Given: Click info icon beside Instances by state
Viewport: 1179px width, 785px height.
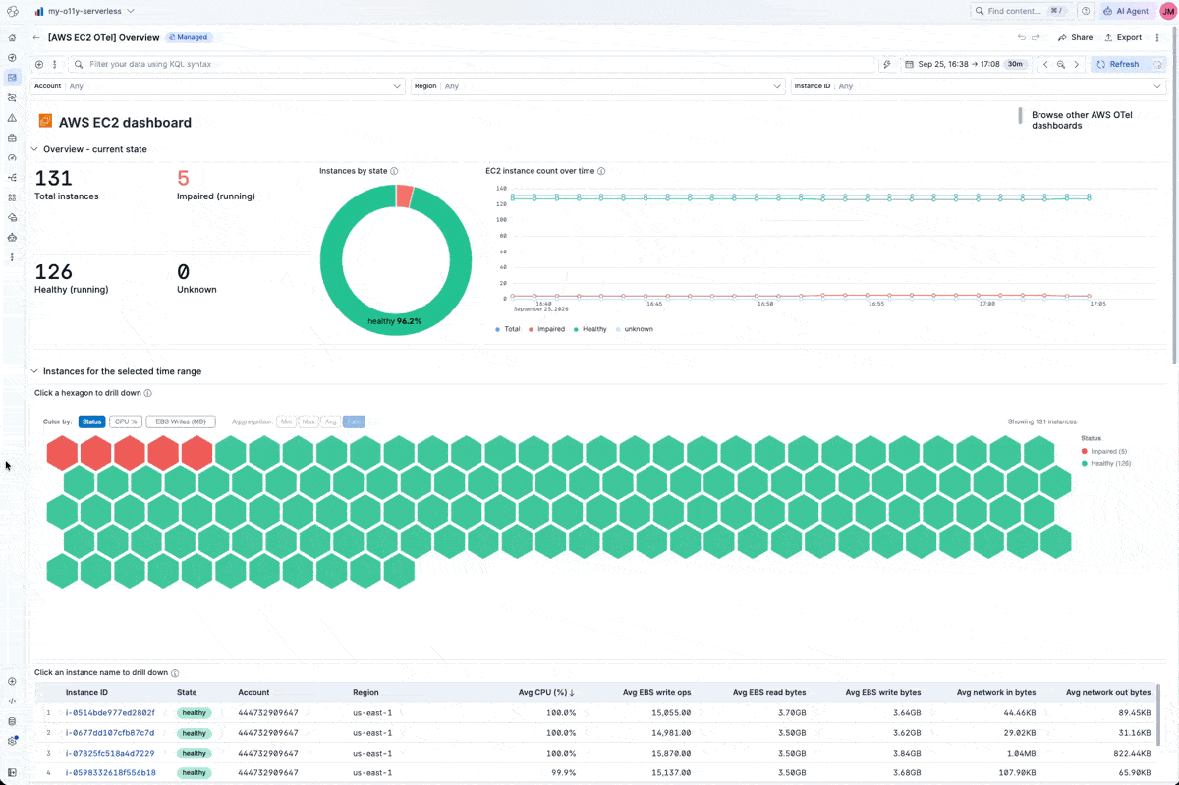Looking at the screenshot, I should [394, 171].
